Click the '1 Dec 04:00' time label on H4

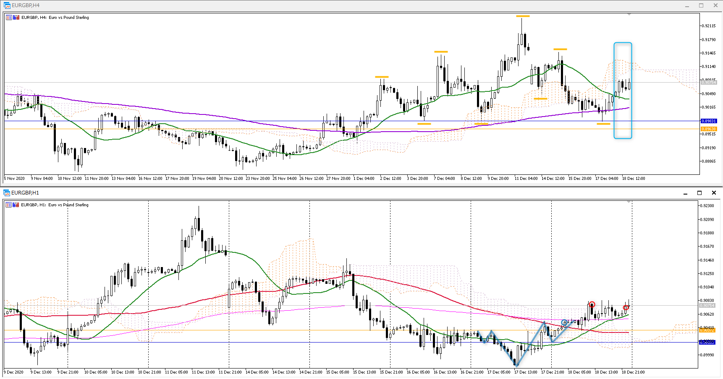click(364, 179)
